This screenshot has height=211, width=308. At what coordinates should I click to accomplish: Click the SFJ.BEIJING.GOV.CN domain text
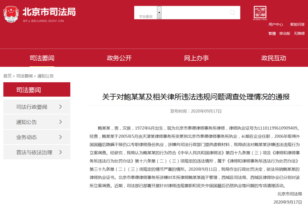coord(43,21)
